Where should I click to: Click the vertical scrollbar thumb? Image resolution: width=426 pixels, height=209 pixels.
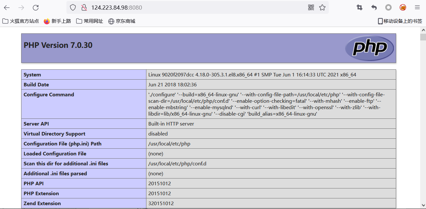click(x=423, y=37)
